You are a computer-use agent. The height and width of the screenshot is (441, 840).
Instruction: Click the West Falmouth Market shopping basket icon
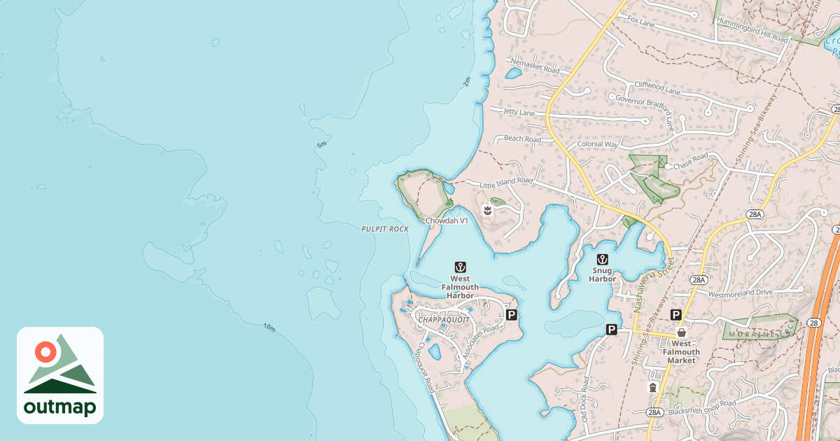(681, 333)
